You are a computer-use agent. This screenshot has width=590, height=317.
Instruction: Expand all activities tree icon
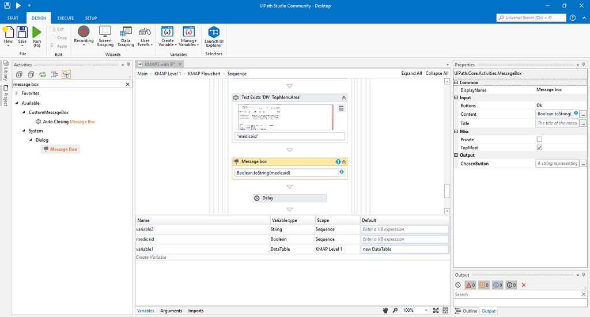click(19, 74)
